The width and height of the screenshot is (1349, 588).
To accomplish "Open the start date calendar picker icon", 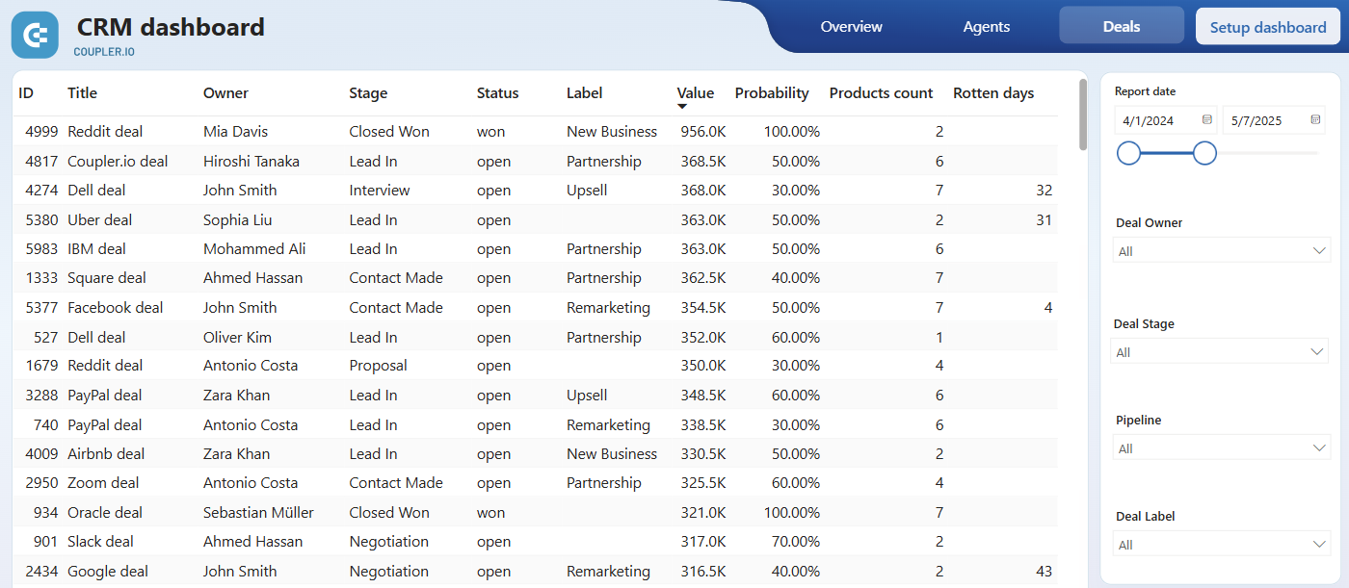I will click(1206, 120).
